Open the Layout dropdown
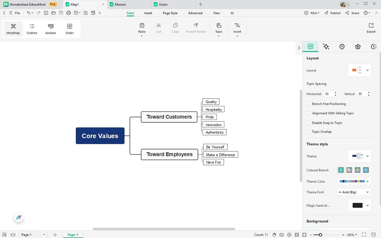This screenshot has height=238, width=381. click(359, 70)
